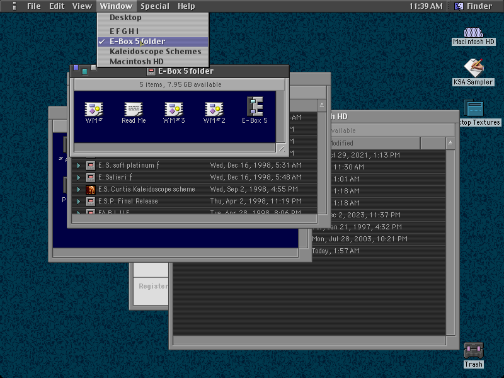
Task: Click the '1:01 AM' entry in Macintosh HD
Action: click(x=346, y=179)
